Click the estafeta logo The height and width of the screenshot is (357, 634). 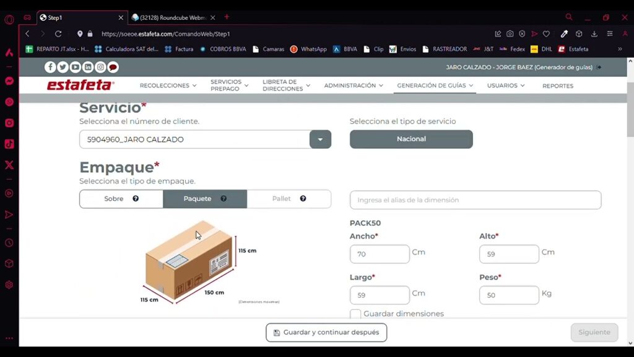[x=80, y=86]
